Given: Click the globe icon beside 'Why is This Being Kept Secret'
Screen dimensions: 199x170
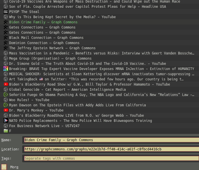Looking at the screenshot, I should pos(5,17).
